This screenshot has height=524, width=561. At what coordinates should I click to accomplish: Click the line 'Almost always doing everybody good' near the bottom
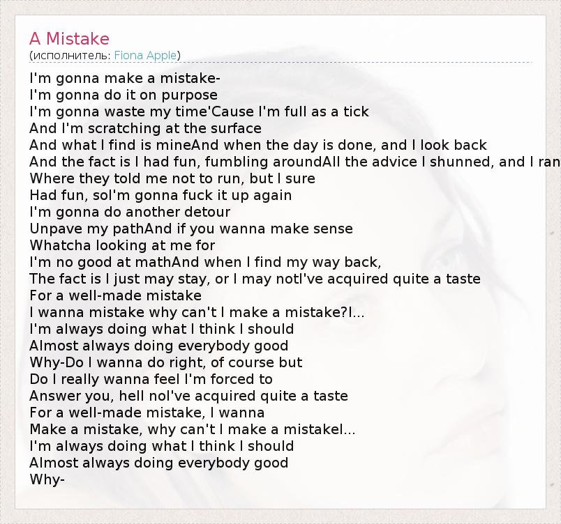[159, 463]
